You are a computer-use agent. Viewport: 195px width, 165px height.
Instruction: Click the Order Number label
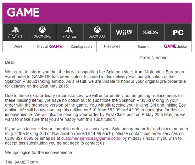coord(153,58)
